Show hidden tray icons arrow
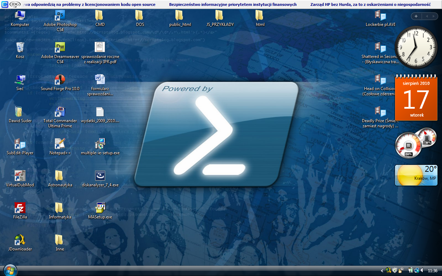The height and width of the screenshot is (276, 442). pos(382,271)
